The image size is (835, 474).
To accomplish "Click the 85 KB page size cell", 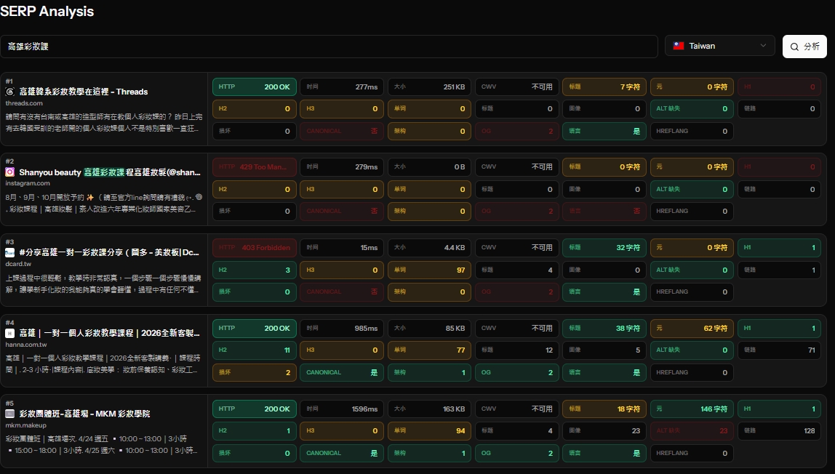I will click(x=429, y=328).
